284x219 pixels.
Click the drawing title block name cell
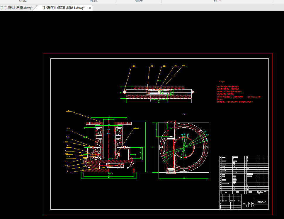click(262, 202)
